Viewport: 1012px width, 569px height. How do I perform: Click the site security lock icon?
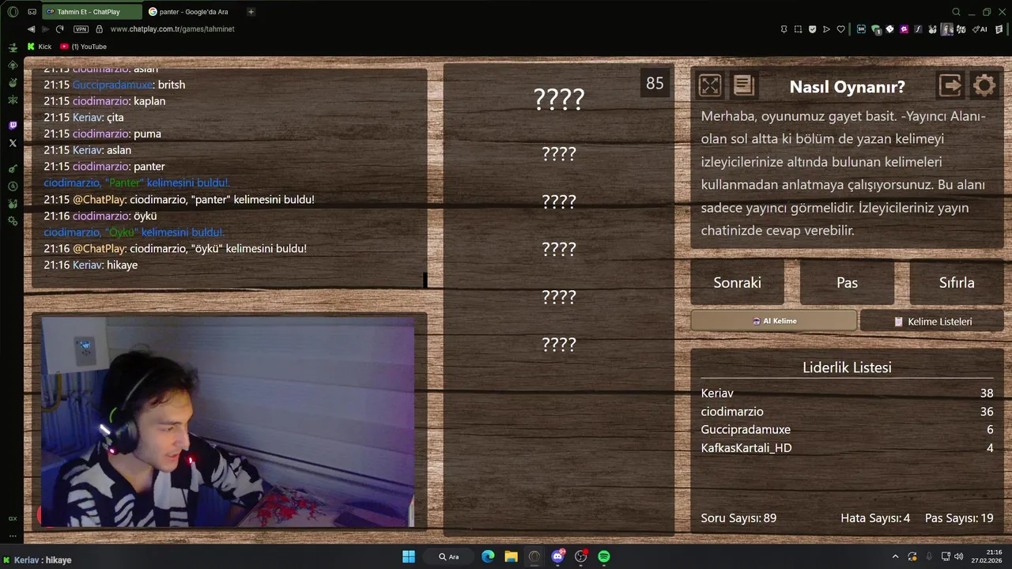99,29
